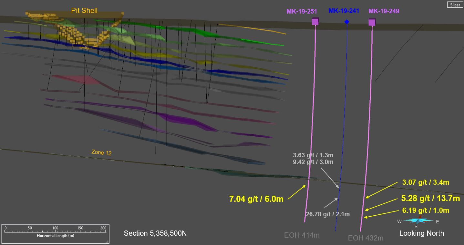Click the MK-19-251 drillhole name label
Screen dimensions: 464x245
pyautogui.click(x=302, y=12)
